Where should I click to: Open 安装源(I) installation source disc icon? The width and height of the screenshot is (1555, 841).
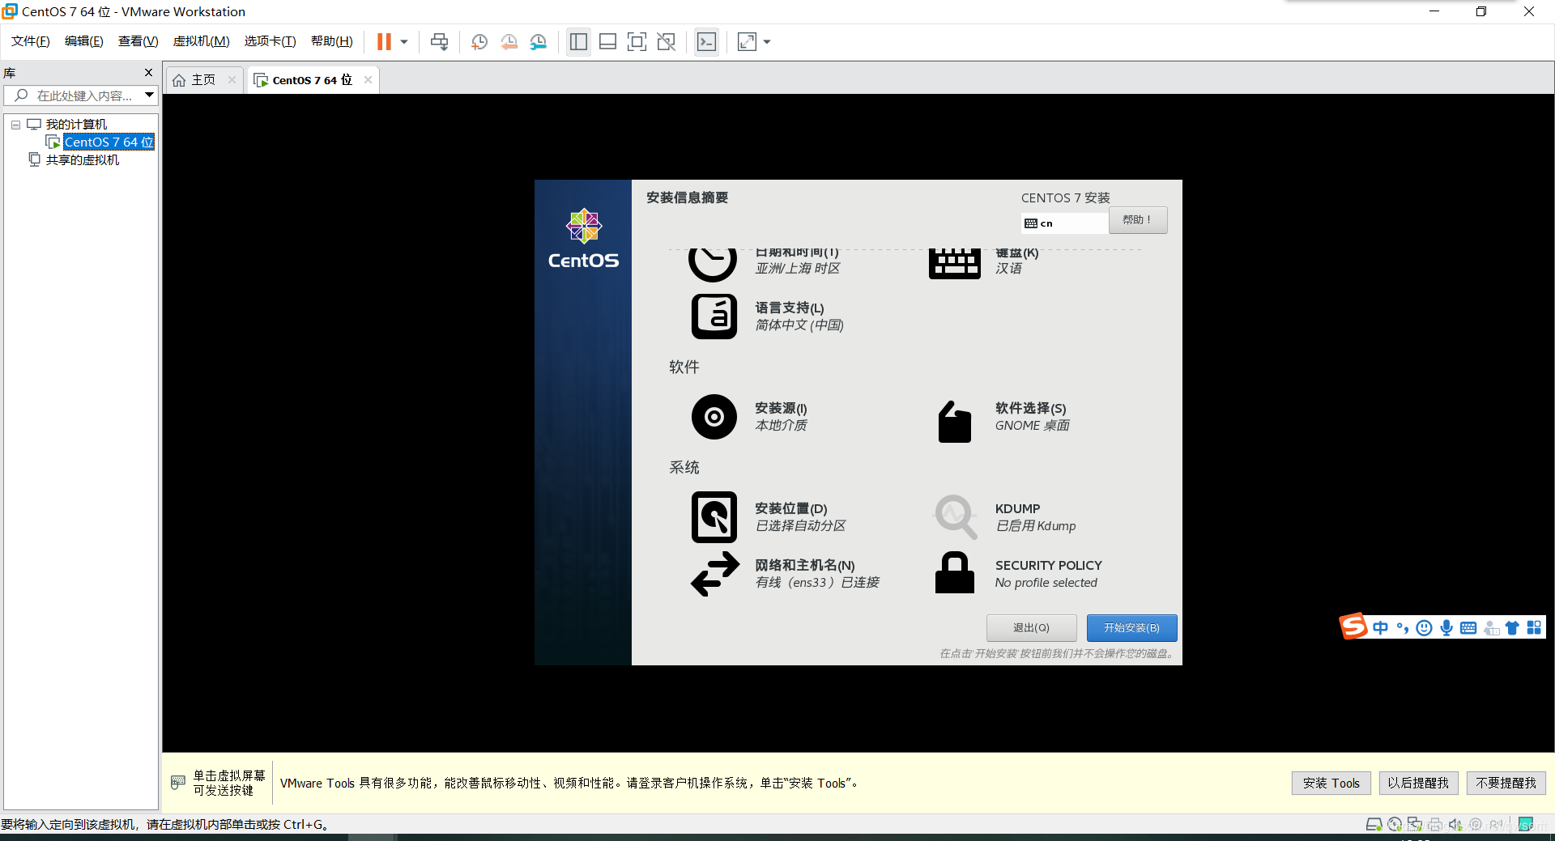pyautogui.click(x=714, y=417)
